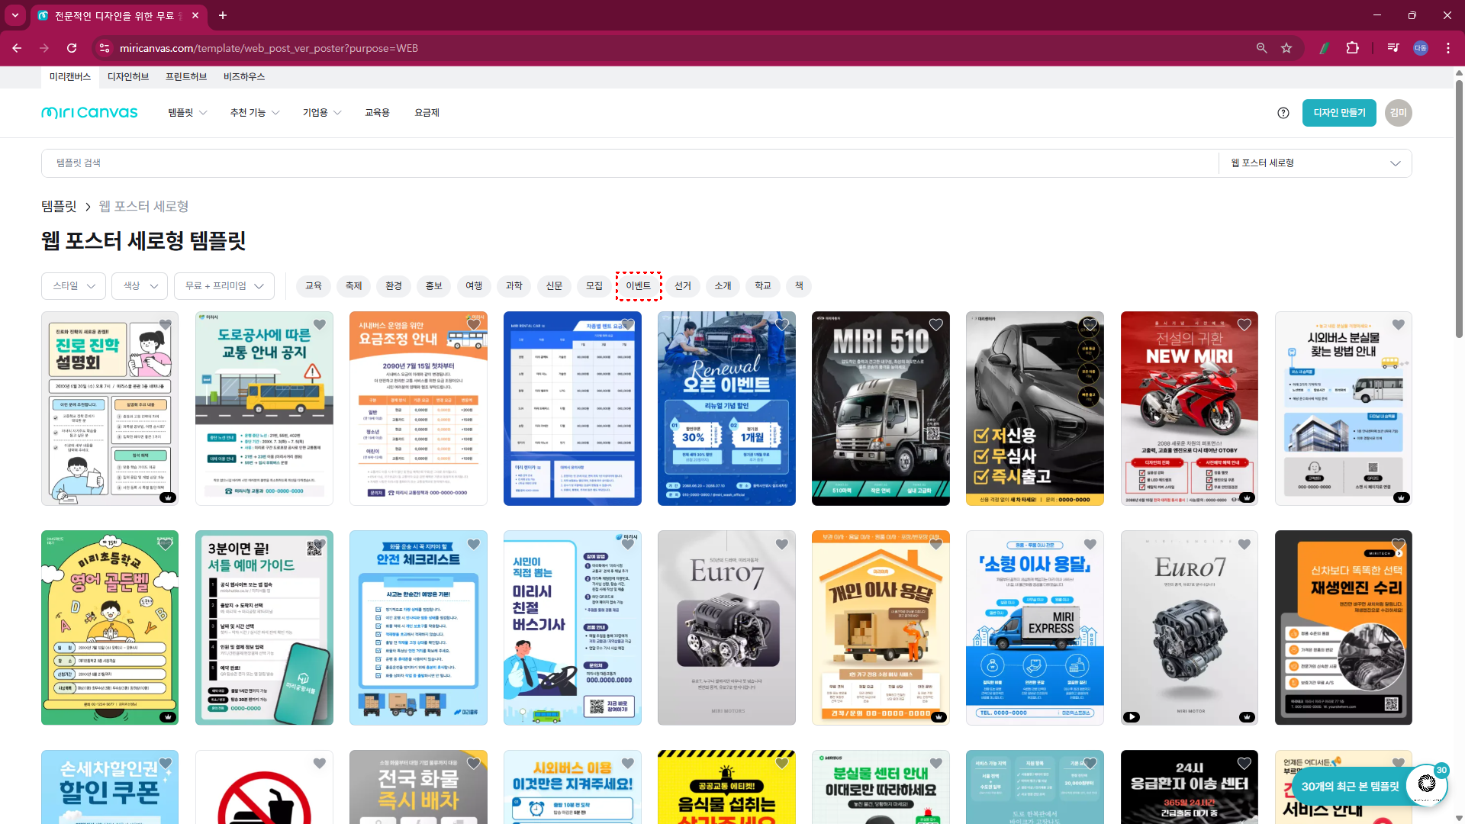This screenshot has width=1465, height=824.
Task: Open a new browser tab
Action: [223, 15]
